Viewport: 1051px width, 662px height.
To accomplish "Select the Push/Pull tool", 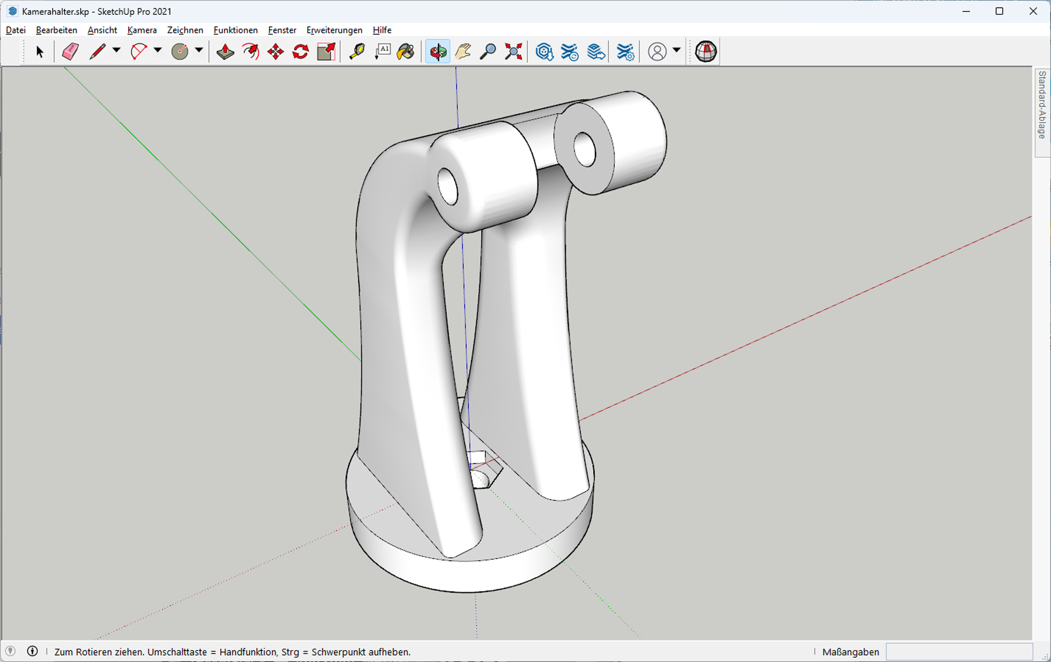I will [x=225, y=52].
